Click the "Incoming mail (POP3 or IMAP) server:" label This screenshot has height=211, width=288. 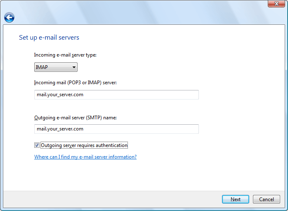pyautogui.click(x=76, y=83)
